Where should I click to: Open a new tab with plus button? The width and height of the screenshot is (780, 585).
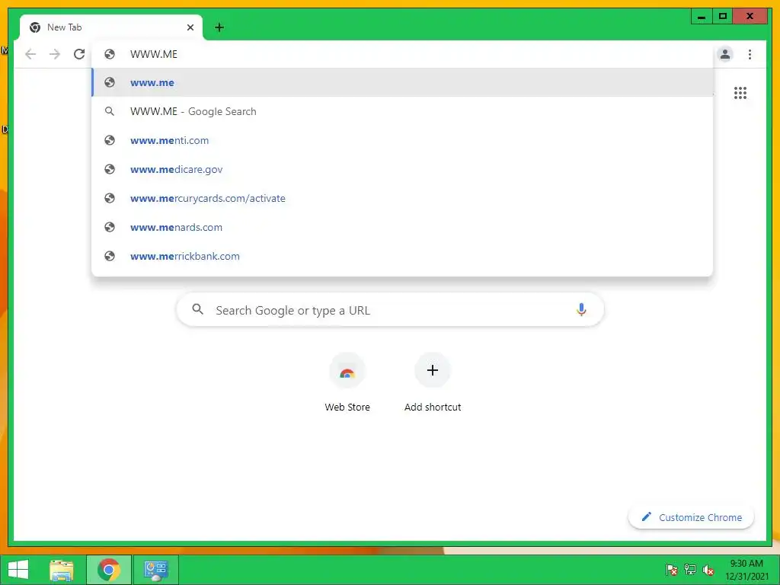pos(219,27)
